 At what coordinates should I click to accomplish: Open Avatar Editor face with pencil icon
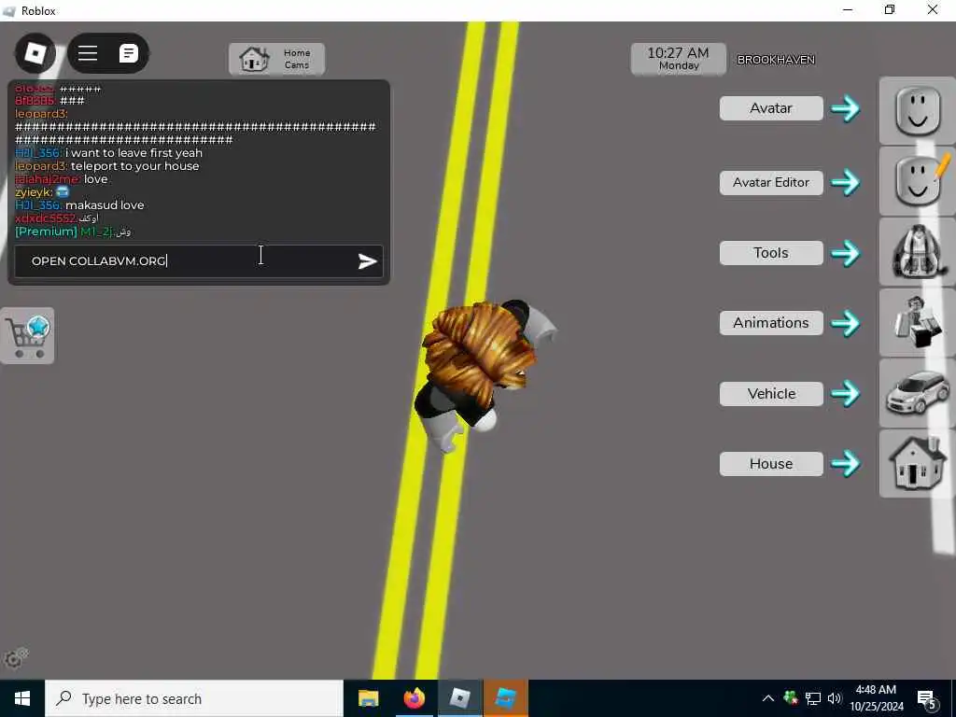coord(917,181)
